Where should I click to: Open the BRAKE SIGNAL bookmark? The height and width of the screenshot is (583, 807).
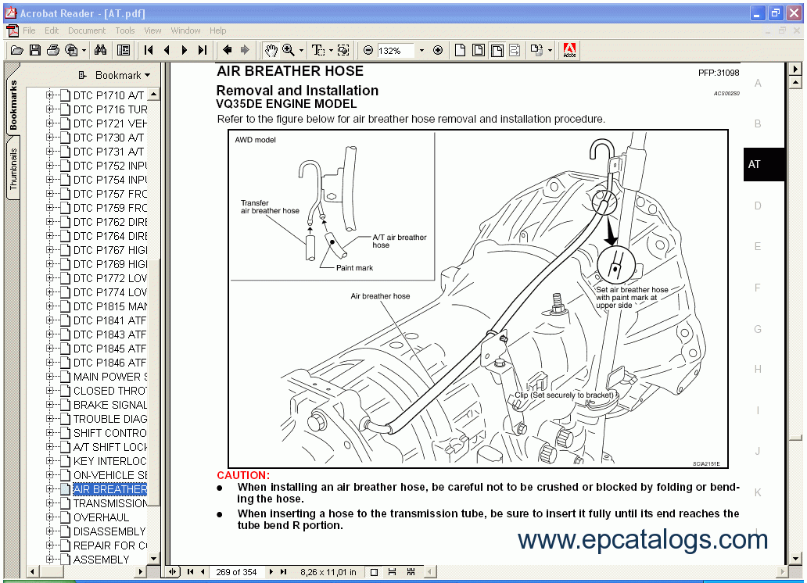tap(110, 405)
